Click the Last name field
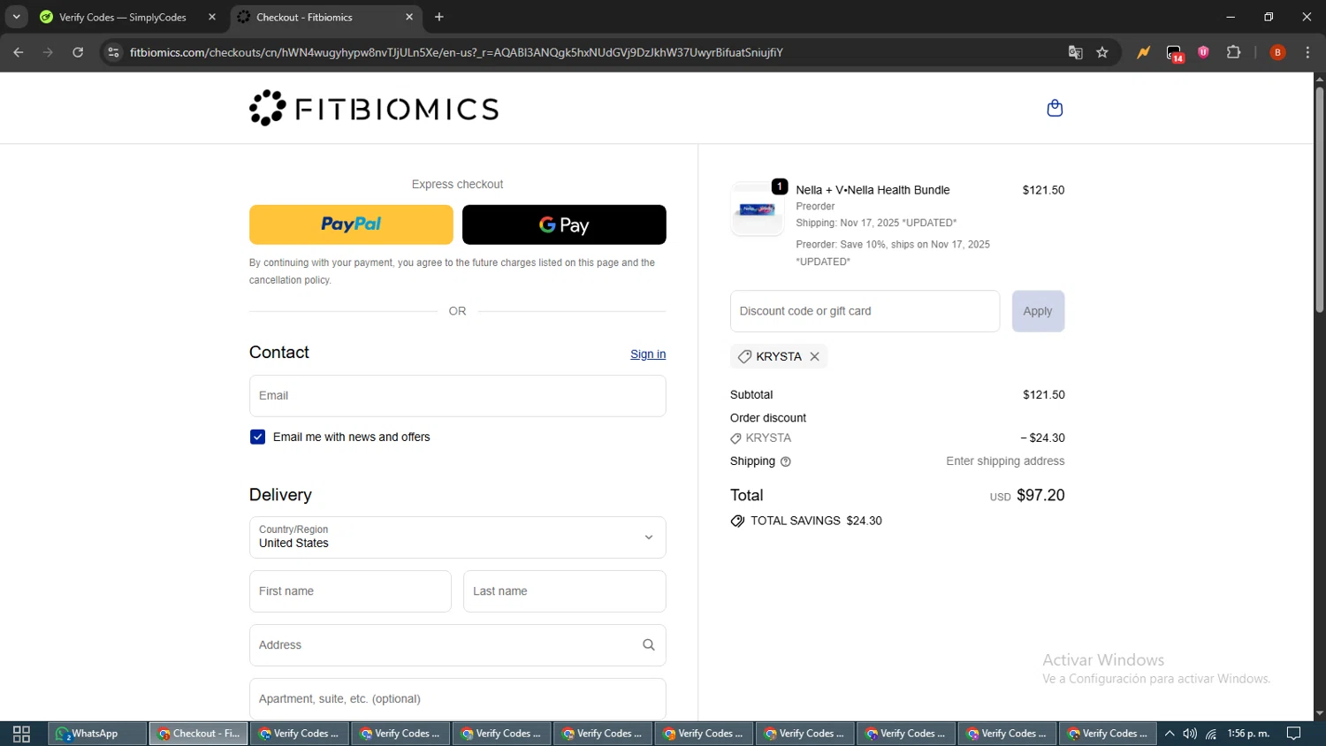The width and height of the screenshot is (1326, 746). point(565,591)
